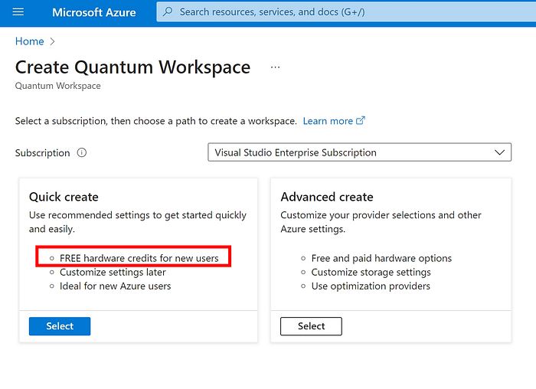Click the Subscription field label
The image size is (536, 389).
tap(42, 153)
